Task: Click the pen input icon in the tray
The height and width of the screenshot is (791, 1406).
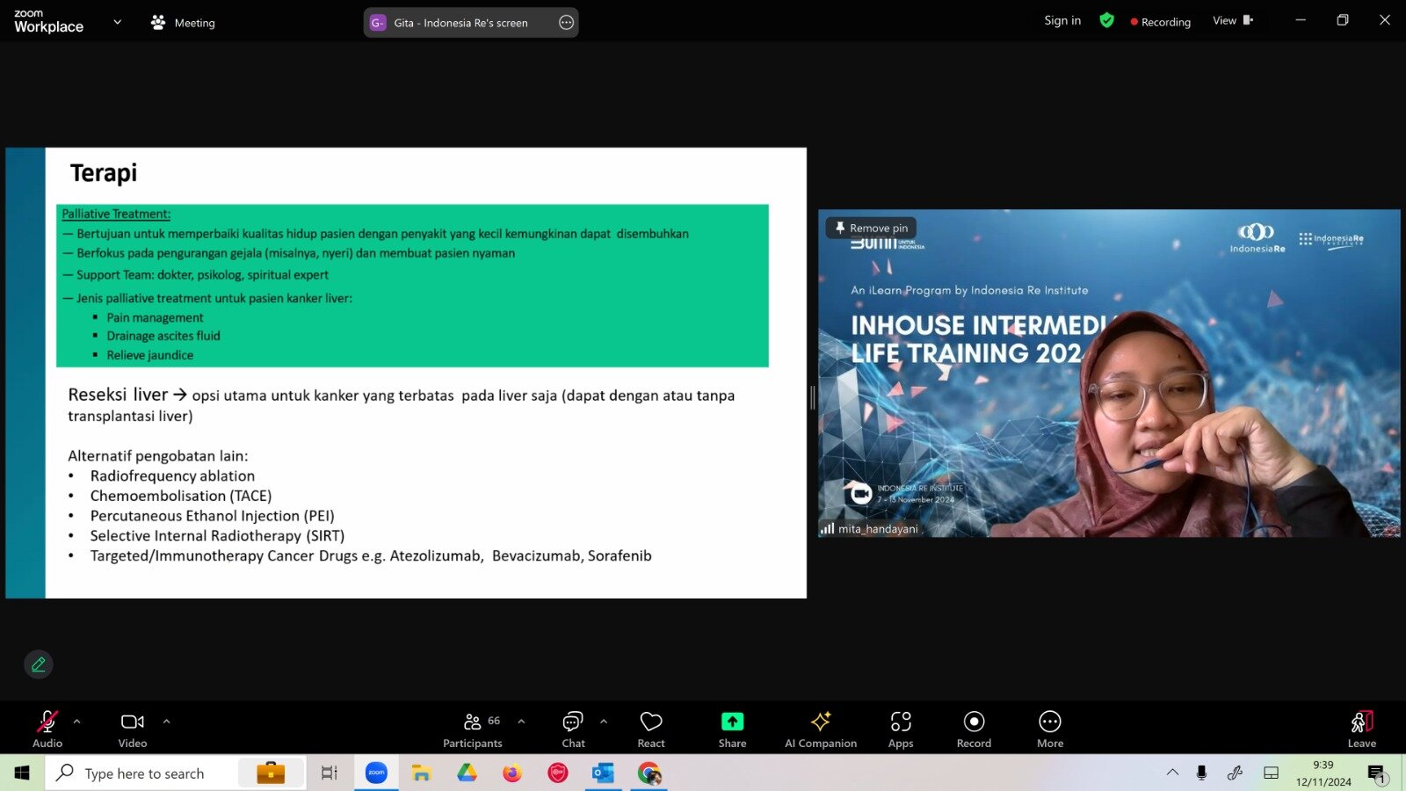Action: tap(1235, 773)
